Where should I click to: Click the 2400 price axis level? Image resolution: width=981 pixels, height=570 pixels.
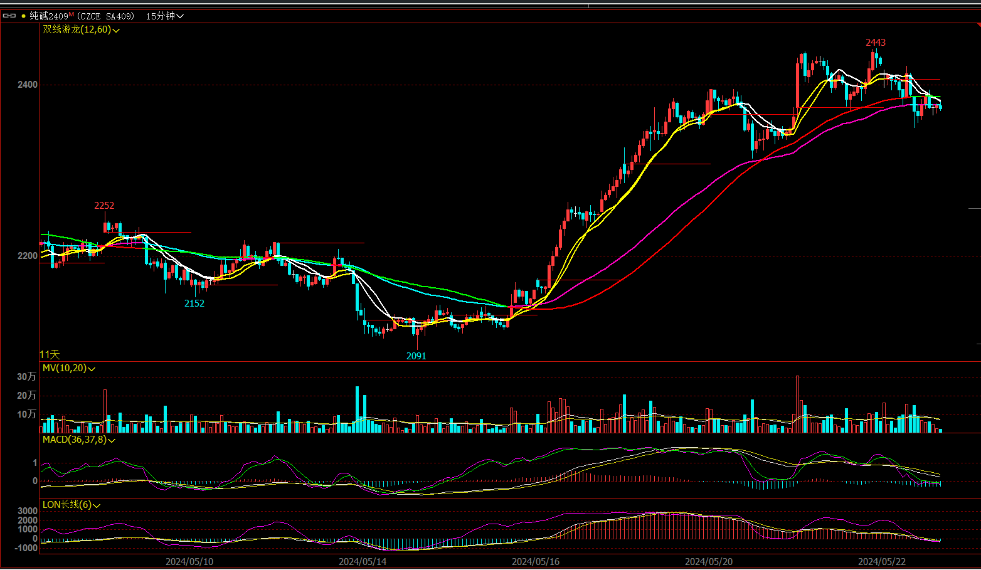28,85
